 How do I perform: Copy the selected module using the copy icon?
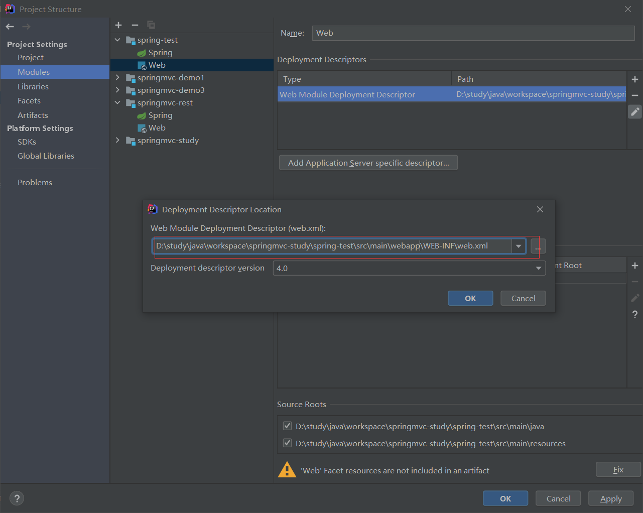click(x=151, y=25)
